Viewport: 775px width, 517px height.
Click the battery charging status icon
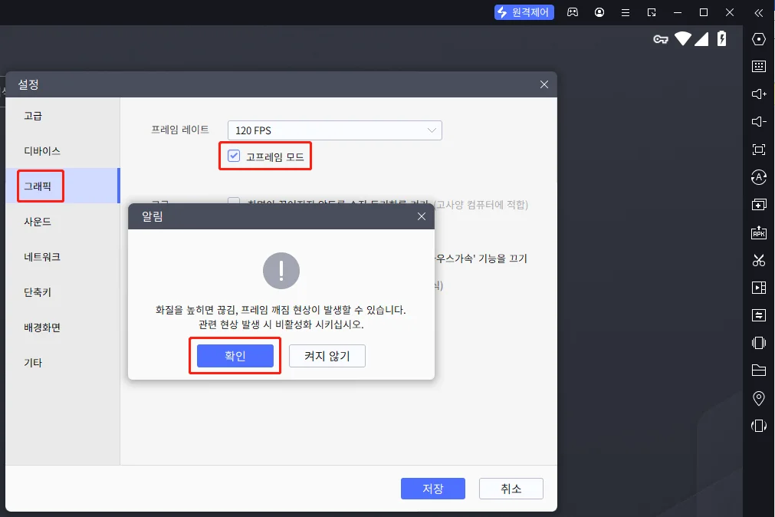coord(721,38)
